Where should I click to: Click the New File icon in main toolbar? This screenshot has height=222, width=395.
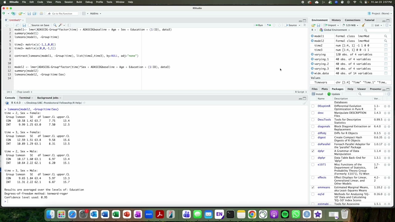(4, 14)
